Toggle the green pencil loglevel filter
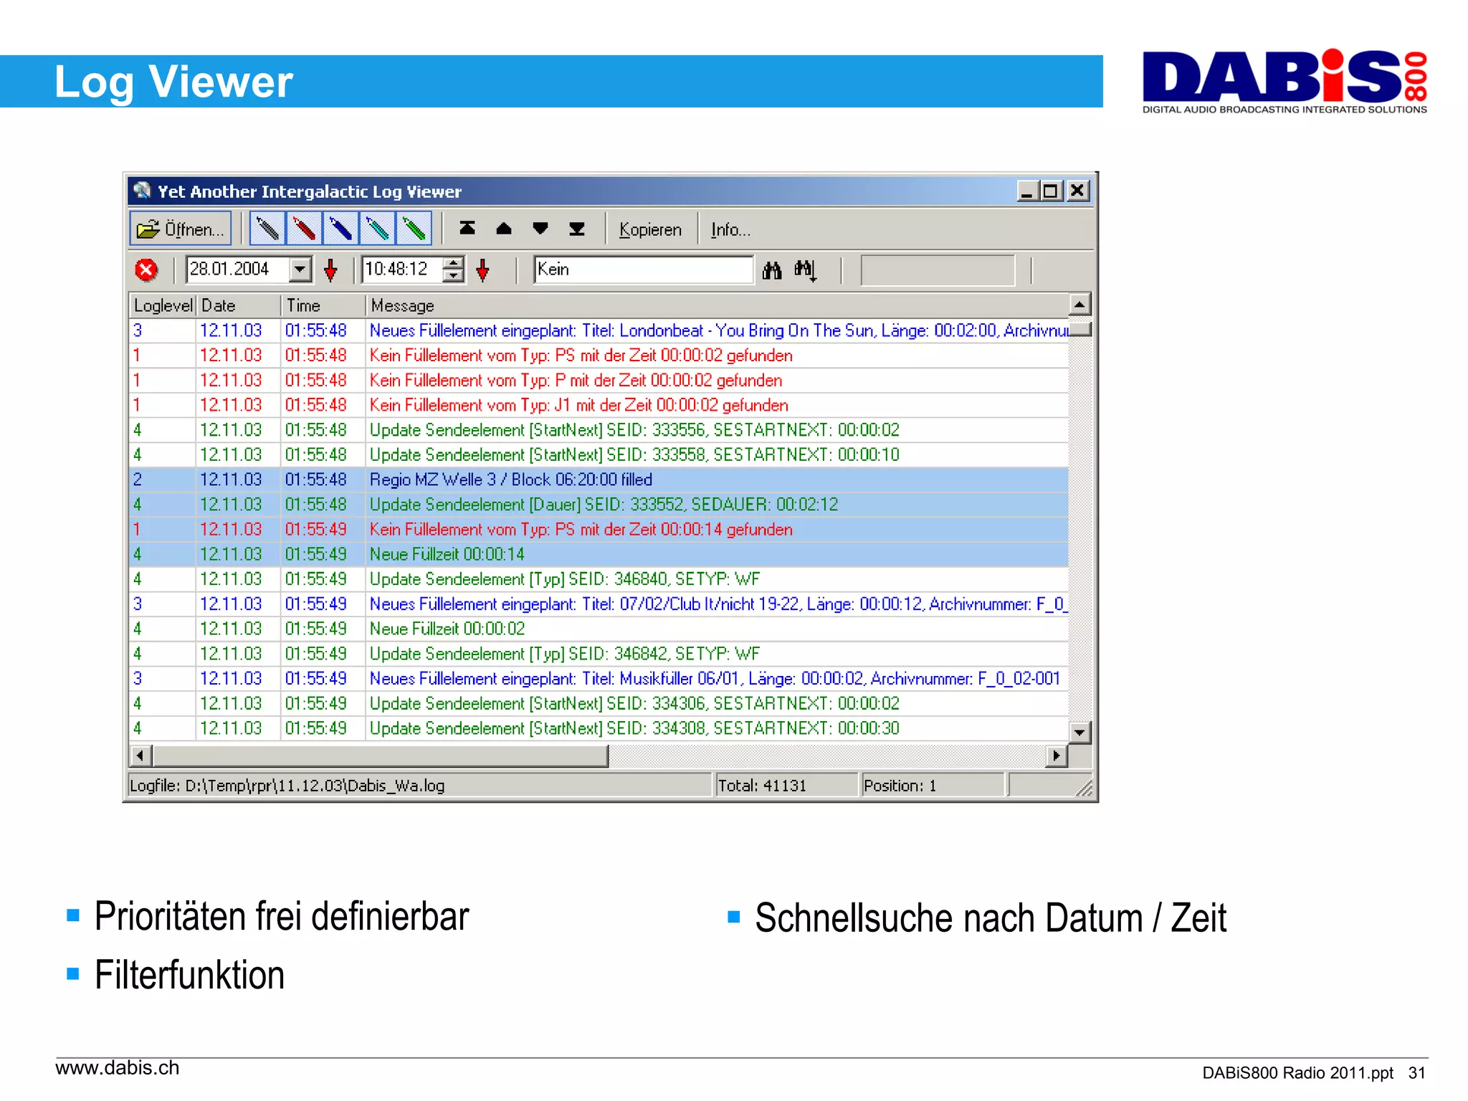This screenshot has width=1468, height=1101. pos(414,229)
